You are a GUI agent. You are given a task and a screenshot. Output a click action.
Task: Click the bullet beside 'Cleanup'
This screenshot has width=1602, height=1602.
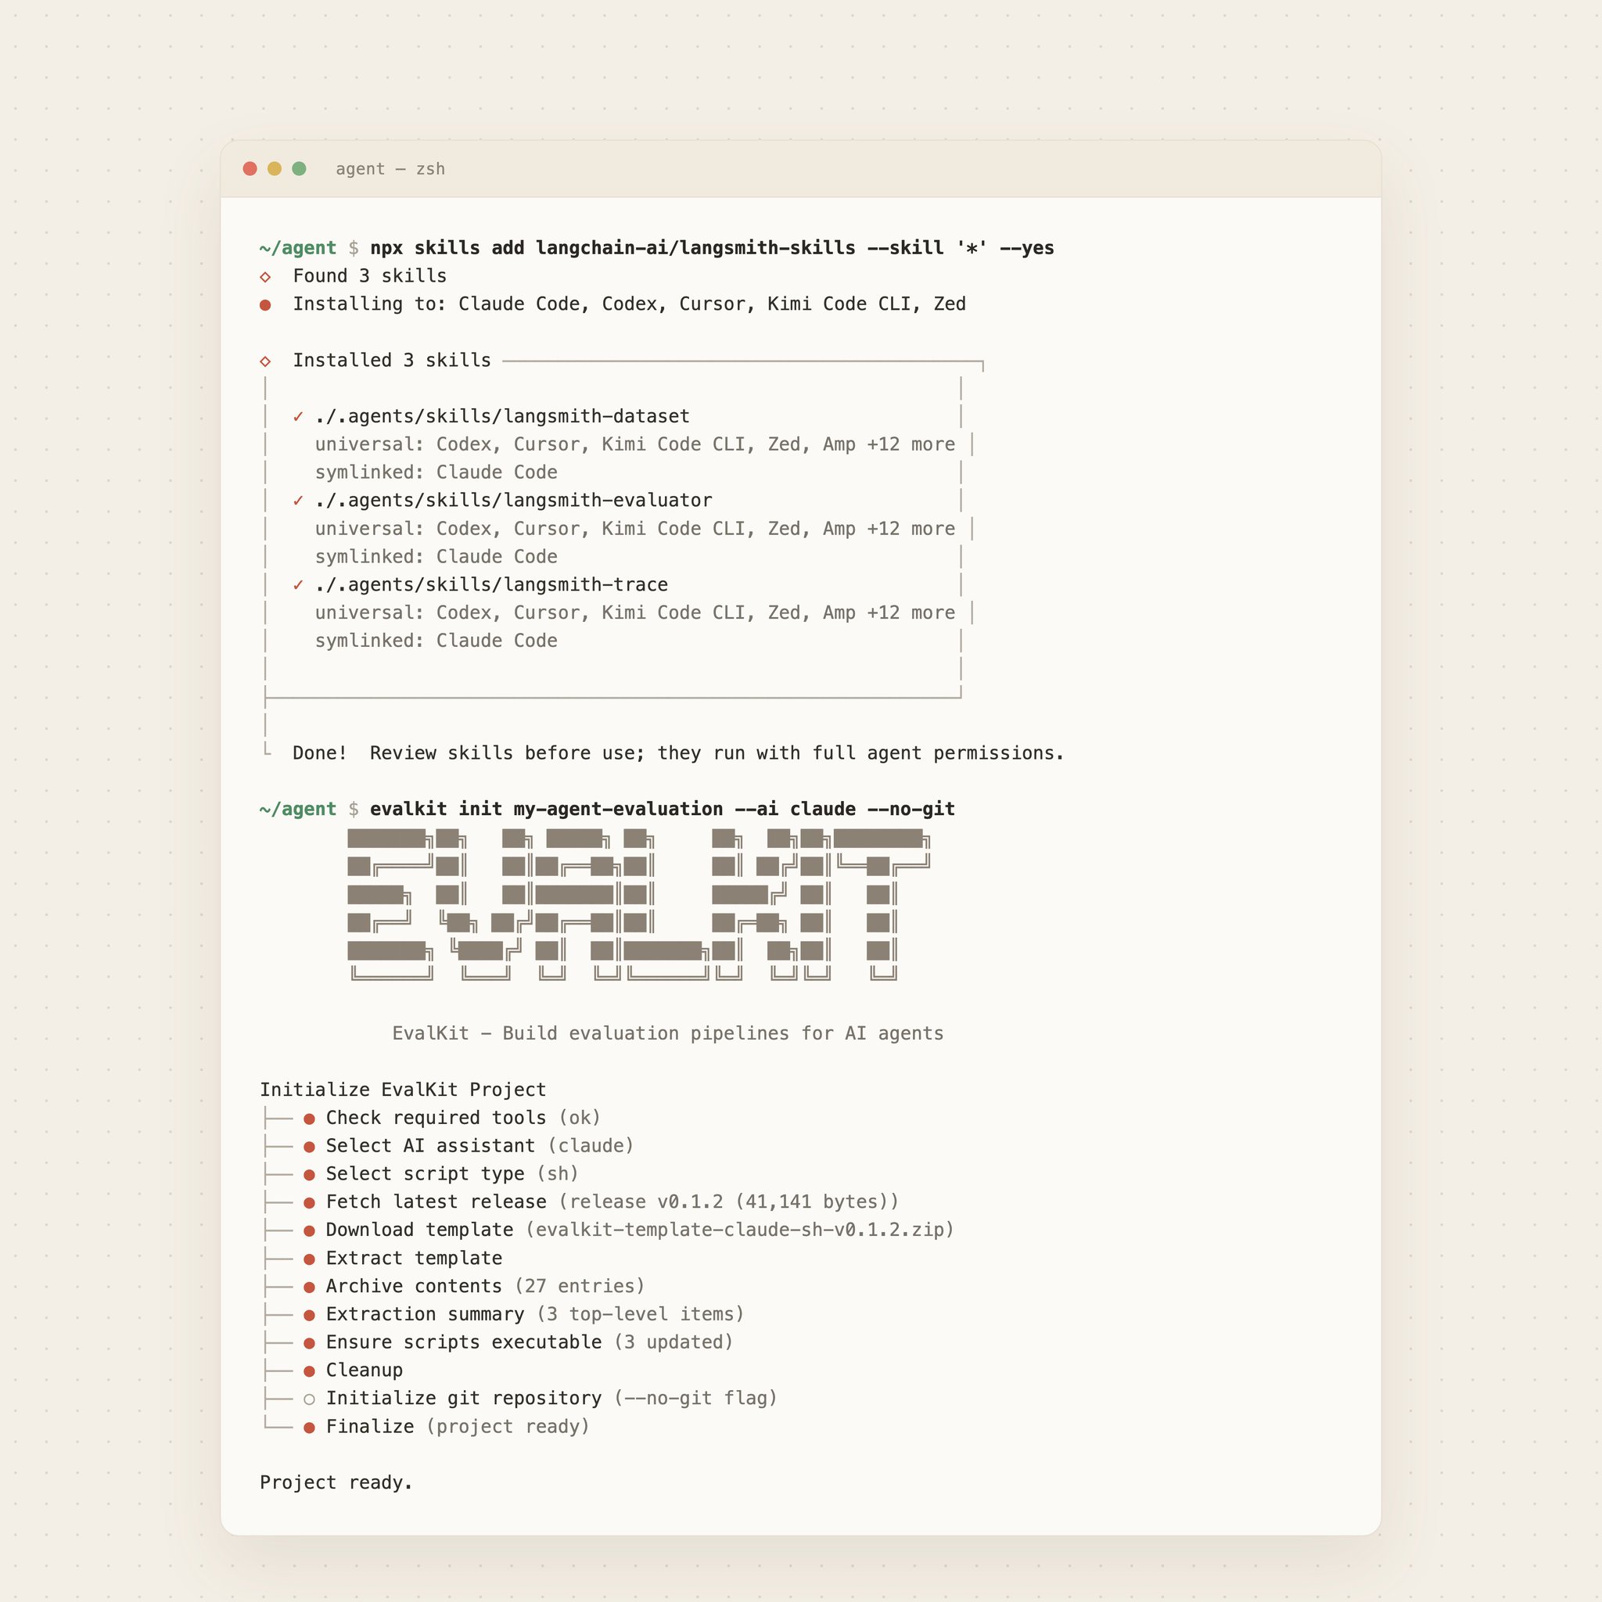tap(309, 1371)
